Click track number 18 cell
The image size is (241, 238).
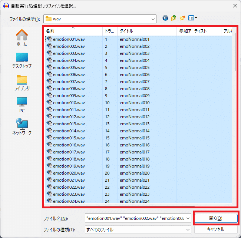[107, 159]
